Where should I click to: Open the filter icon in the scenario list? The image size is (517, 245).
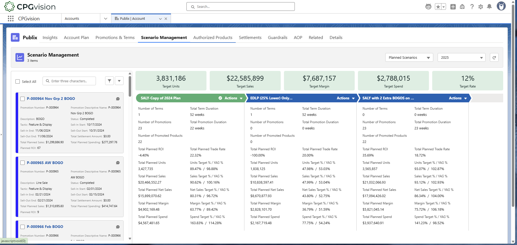click(109, 81)
